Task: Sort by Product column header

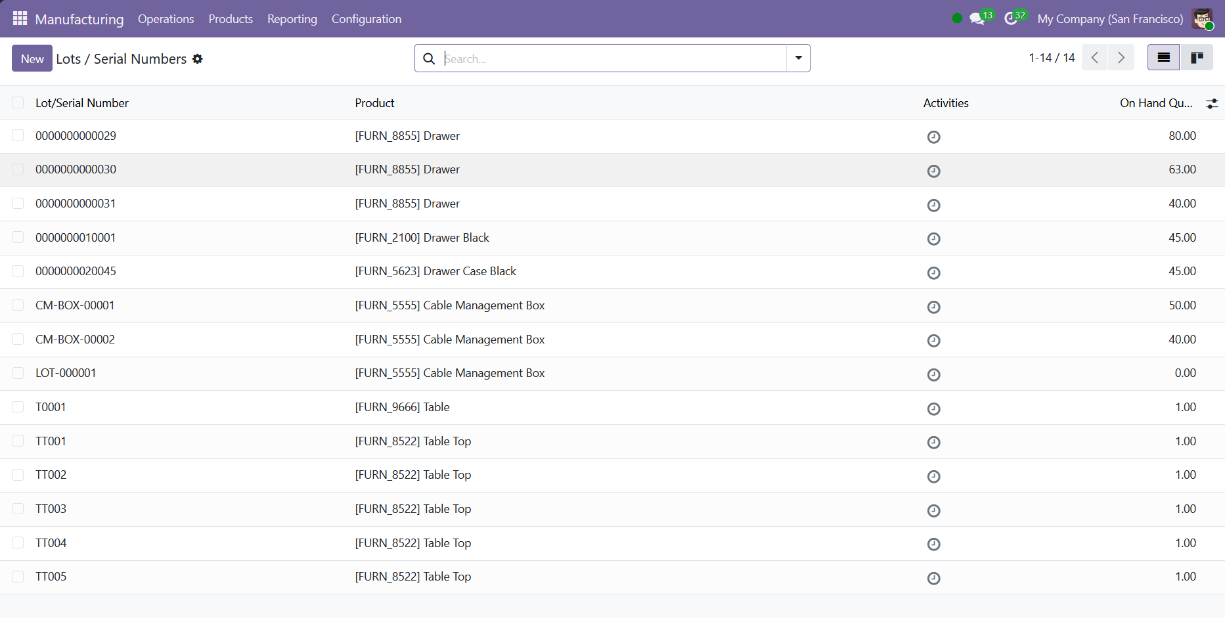Action: pos(374,103)
